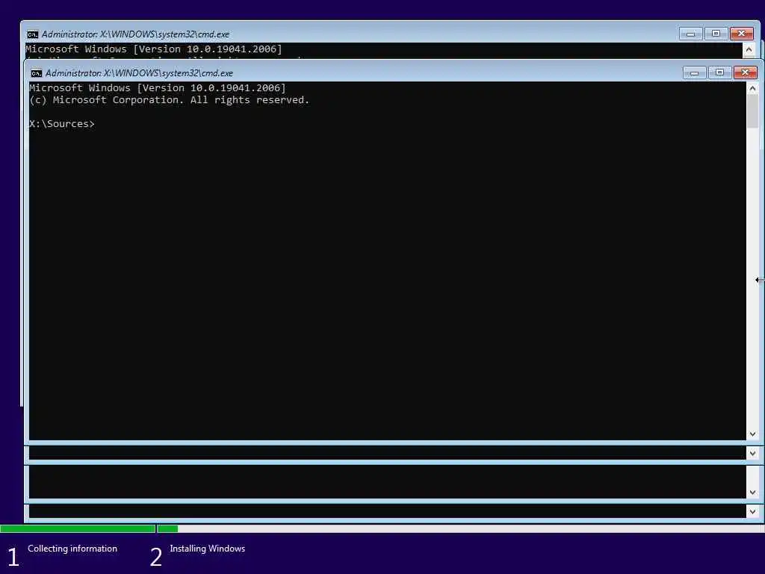
Task: Click the front cmd.exe window's system icon
Action: point(36,73)
